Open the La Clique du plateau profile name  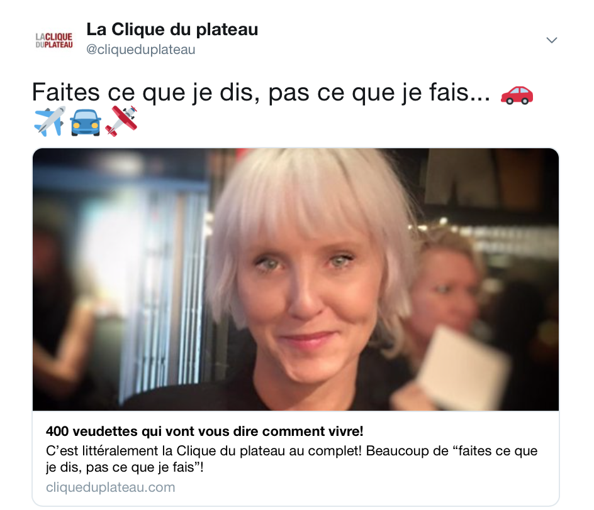pos(172,30)
